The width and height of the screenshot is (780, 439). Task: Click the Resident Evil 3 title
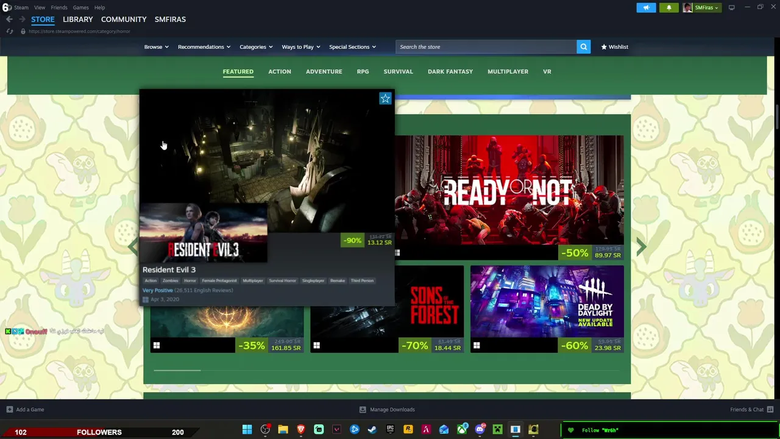pos(169,269)
